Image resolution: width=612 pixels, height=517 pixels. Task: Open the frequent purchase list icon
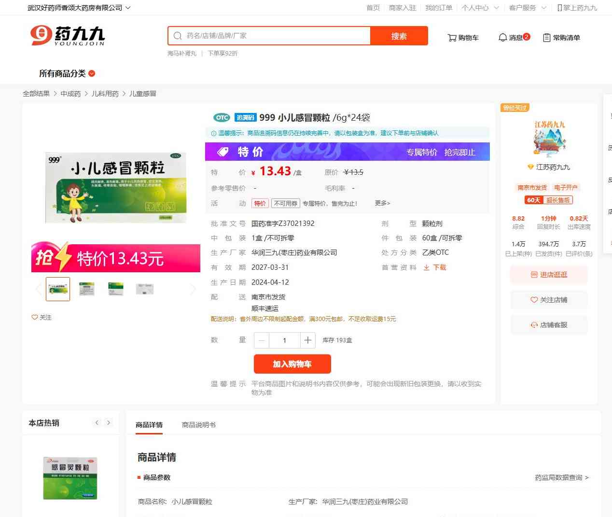coord(546,38)
